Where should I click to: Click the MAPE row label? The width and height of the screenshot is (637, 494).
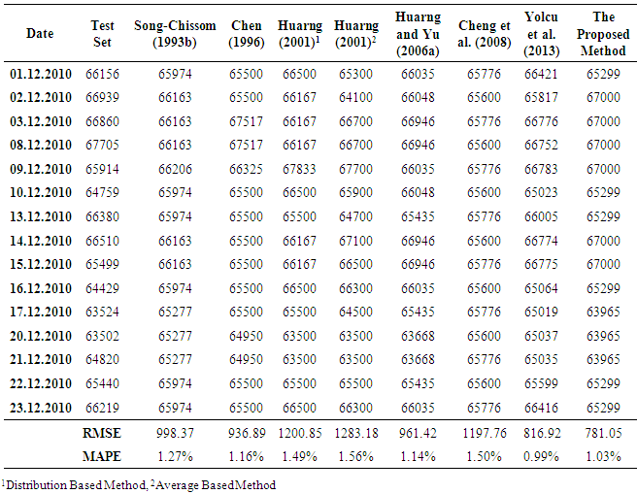[x=101, y=454]
